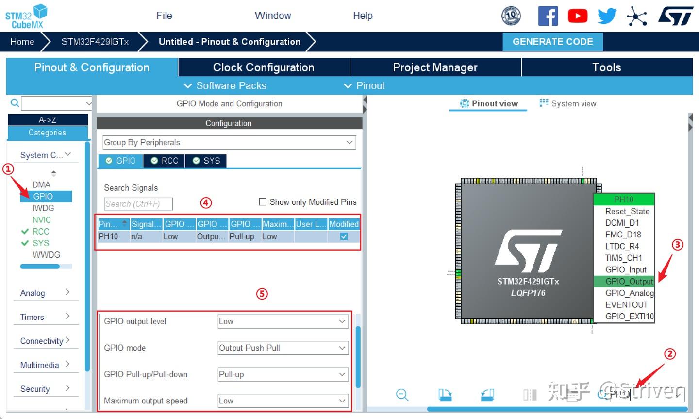699x419 pixels.
Task: Click the green check icon on RCC tab
Action: pyautogui.click(x=154, y=161)
